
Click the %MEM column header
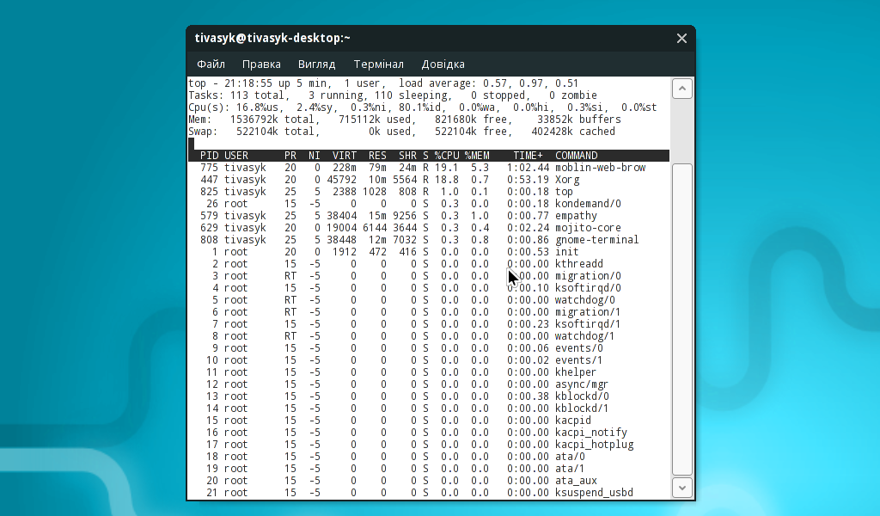(x=477, y=156)
